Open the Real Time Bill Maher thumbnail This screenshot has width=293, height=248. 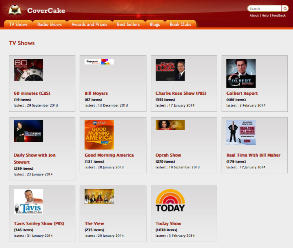tap(241, 132)
